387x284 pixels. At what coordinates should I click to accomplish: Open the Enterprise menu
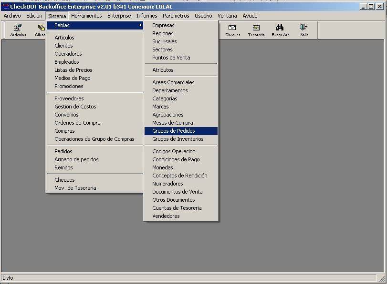(x=119, y=16)
